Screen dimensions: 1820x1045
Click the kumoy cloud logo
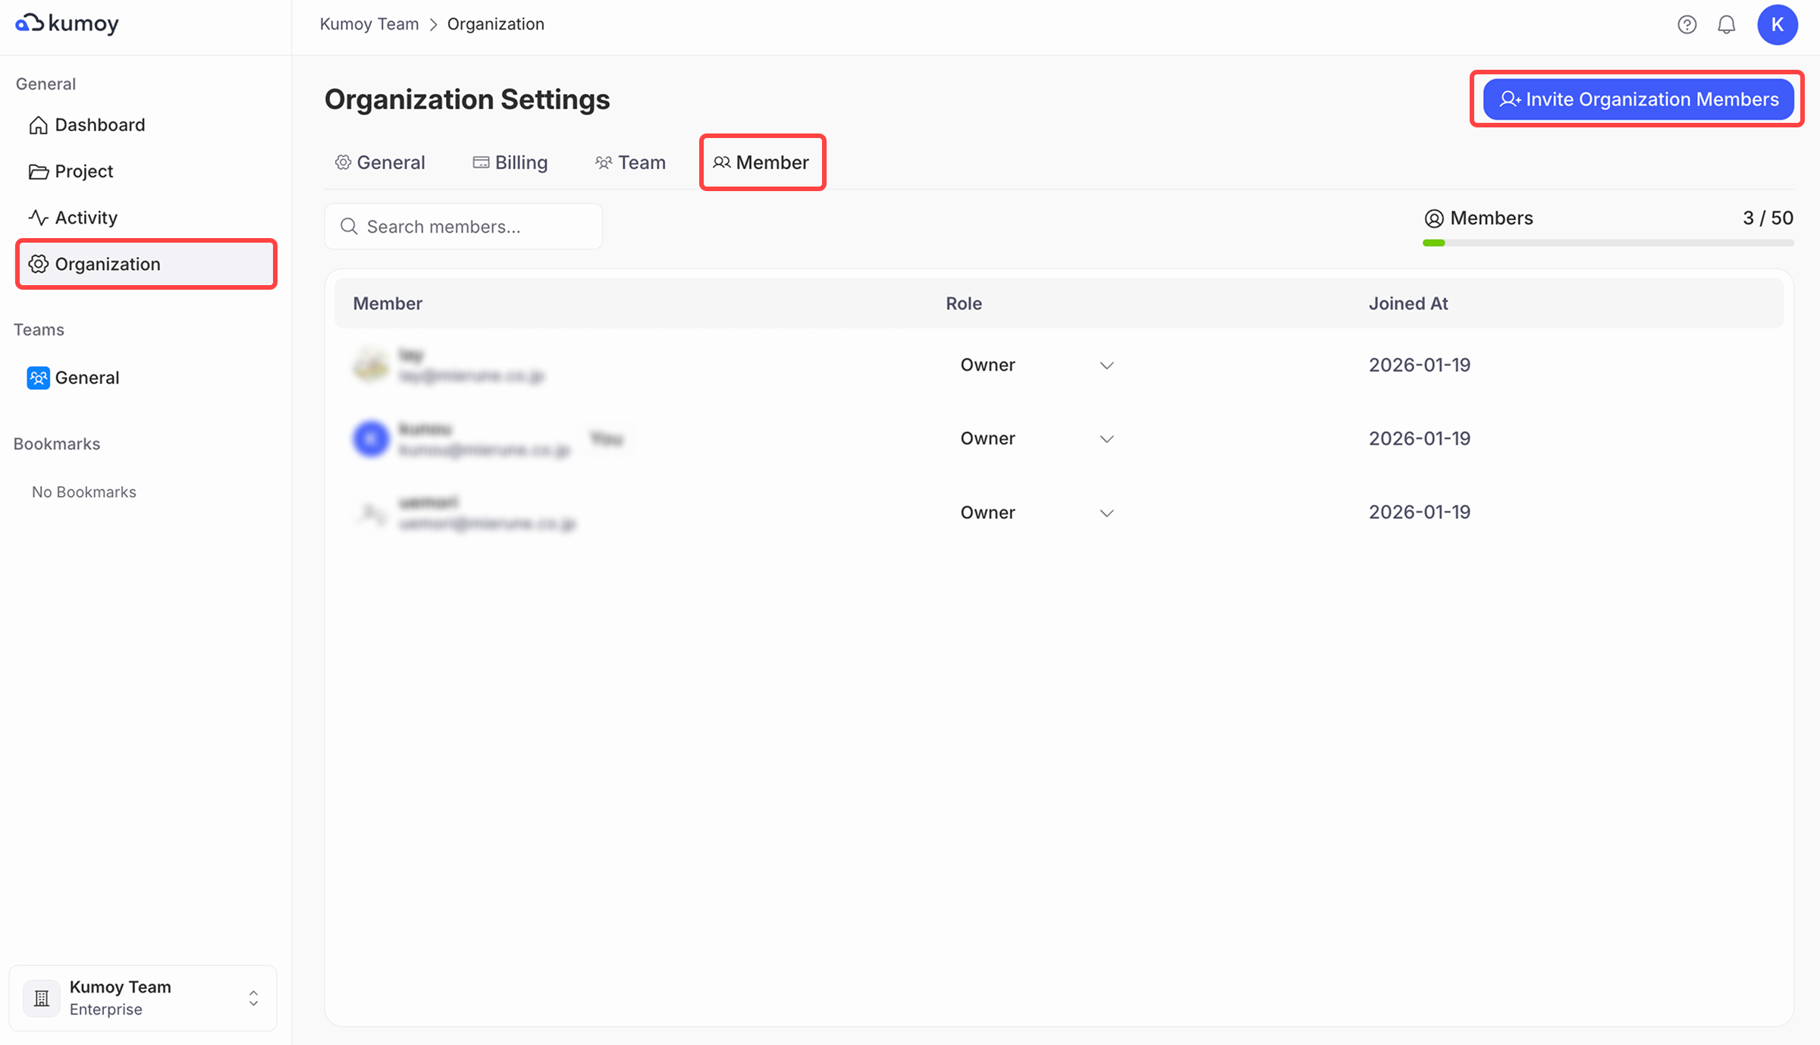coord(30,24)
